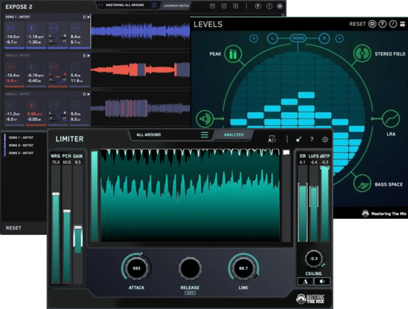The image size is (408, 309).
Task: Select Song 3 - Artist in Expose list
Action: (21, 145)
